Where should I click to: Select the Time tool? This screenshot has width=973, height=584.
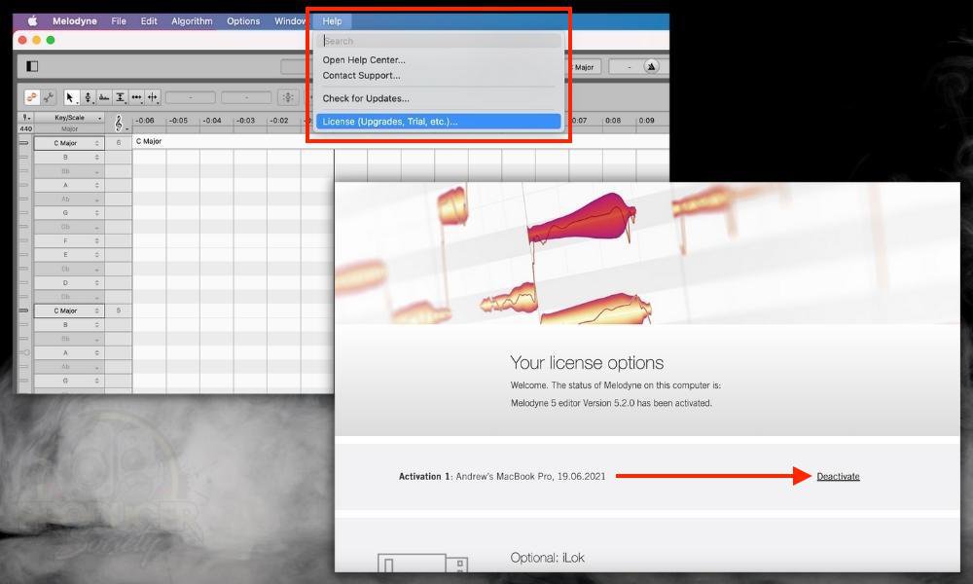(x=136, y=97)
